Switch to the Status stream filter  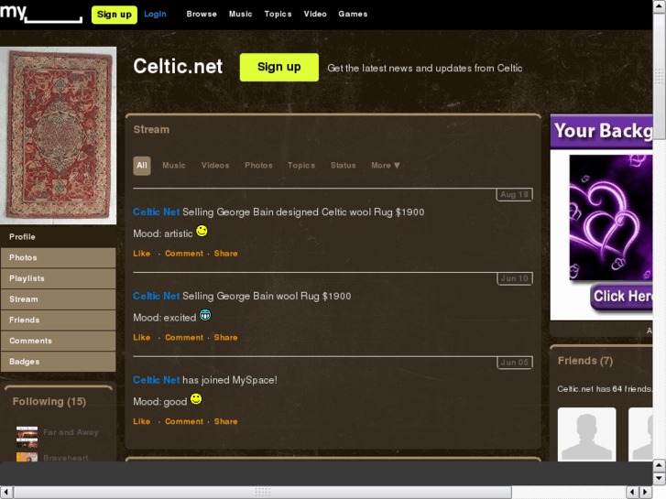344,166
